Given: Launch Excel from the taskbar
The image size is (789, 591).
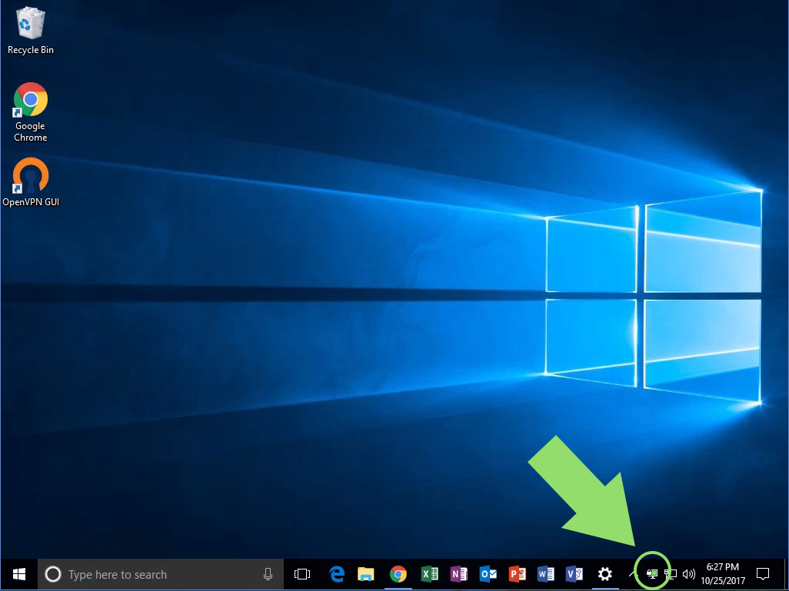Looking at the screenshot, I should (x=429, y=574).
